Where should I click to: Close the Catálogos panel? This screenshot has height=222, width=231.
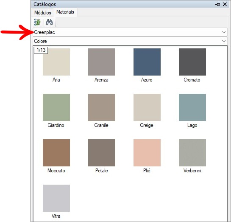pyautogui.click(x=225, y=4)
